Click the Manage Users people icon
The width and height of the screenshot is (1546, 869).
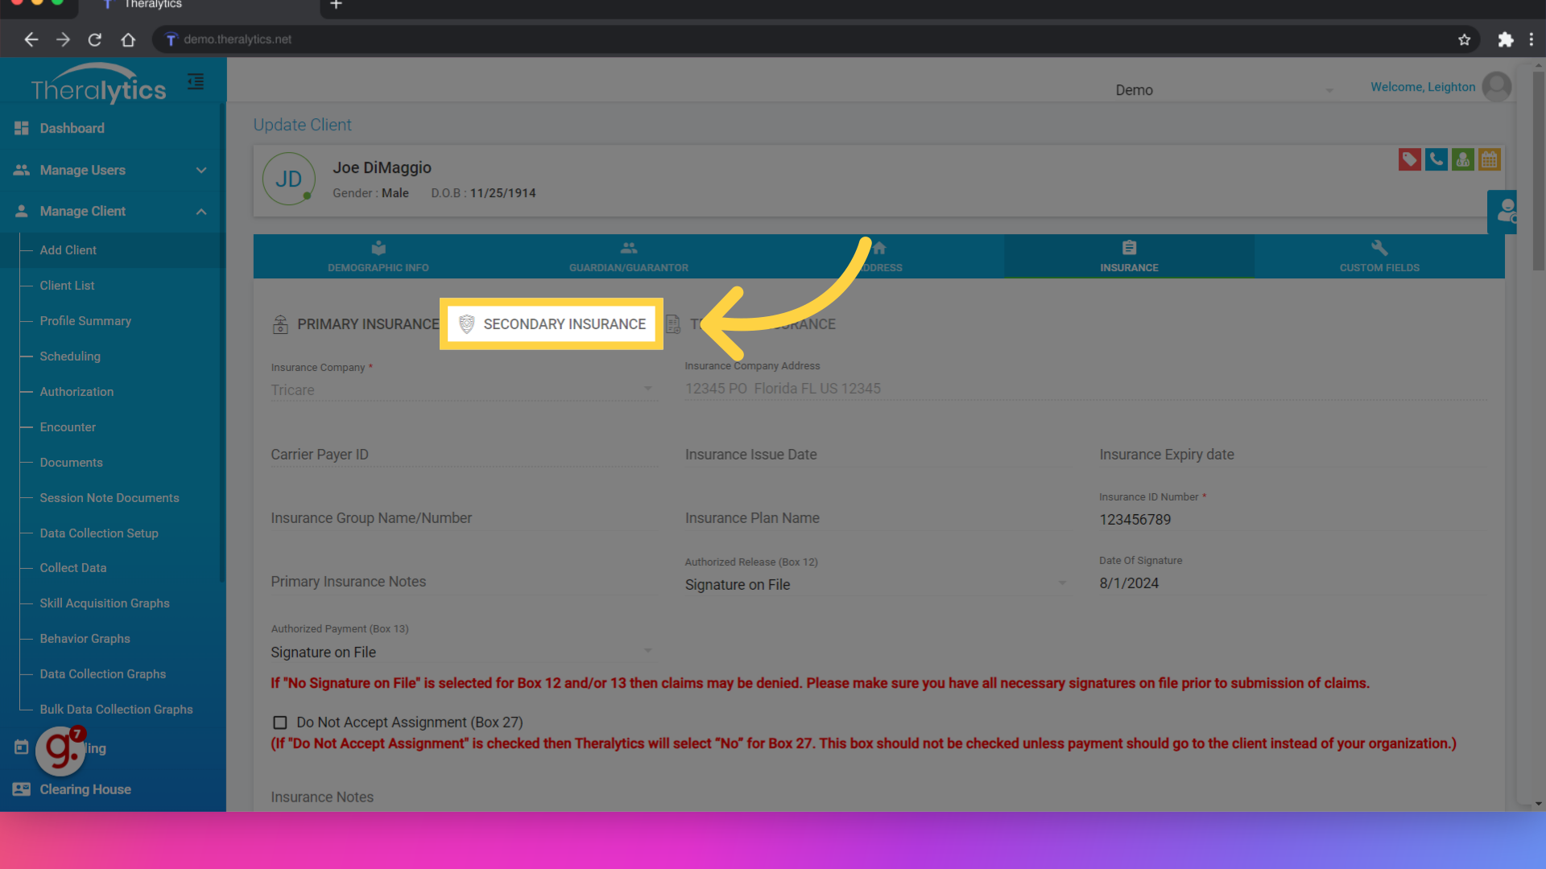(x=22, y=170)
